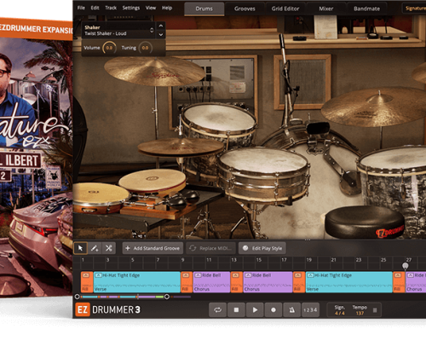Click the time signature 4/4 value

(340, 313)
